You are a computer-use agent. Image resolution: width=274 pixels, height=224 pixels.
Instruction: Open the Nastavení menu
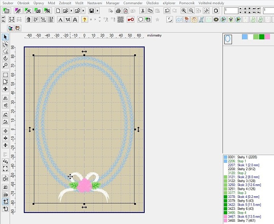(95, 3)
